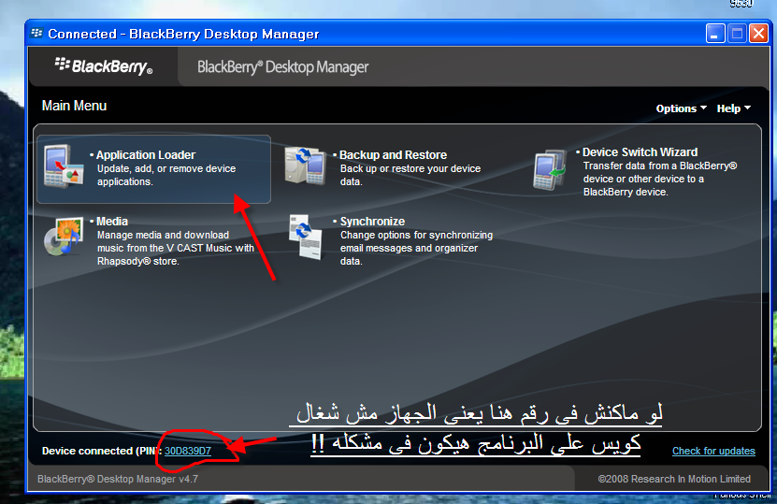Click 'Manage media and download music' description
The width and height of the screenshot is (777, 504).
(x=176, y=248)
